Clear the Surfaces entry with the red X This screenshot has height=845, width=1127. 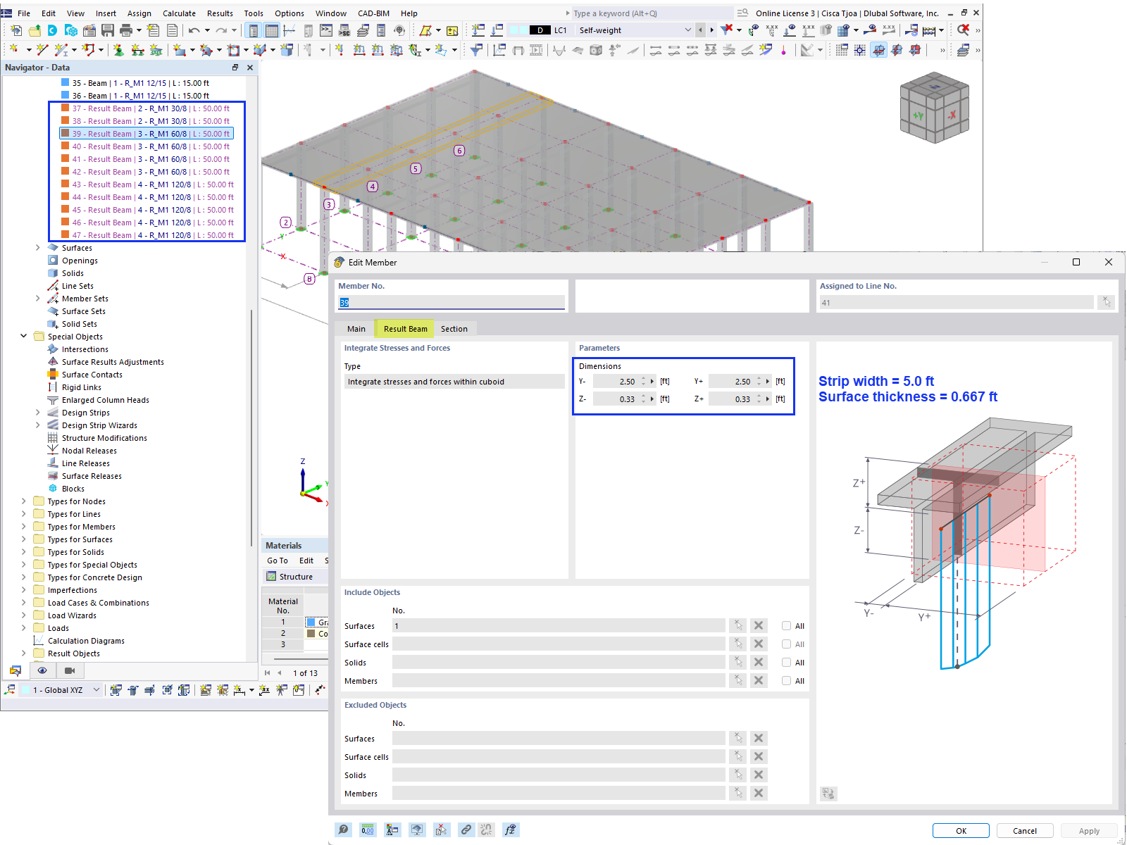(x=759, y=625)
